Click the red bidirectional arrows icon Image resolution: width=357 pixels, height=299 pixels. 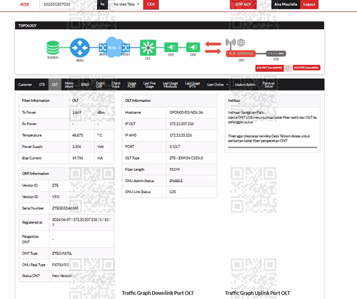[213, 48]
